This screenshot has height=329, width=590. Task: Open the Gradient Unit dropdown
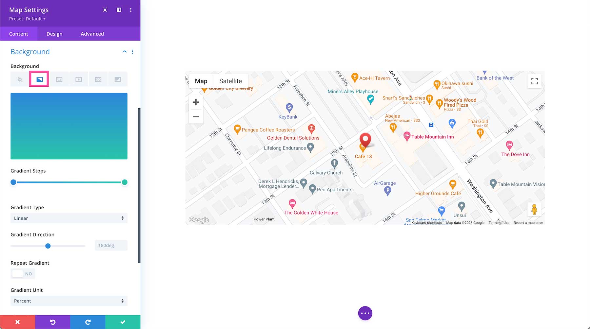(x=69, y=301)
